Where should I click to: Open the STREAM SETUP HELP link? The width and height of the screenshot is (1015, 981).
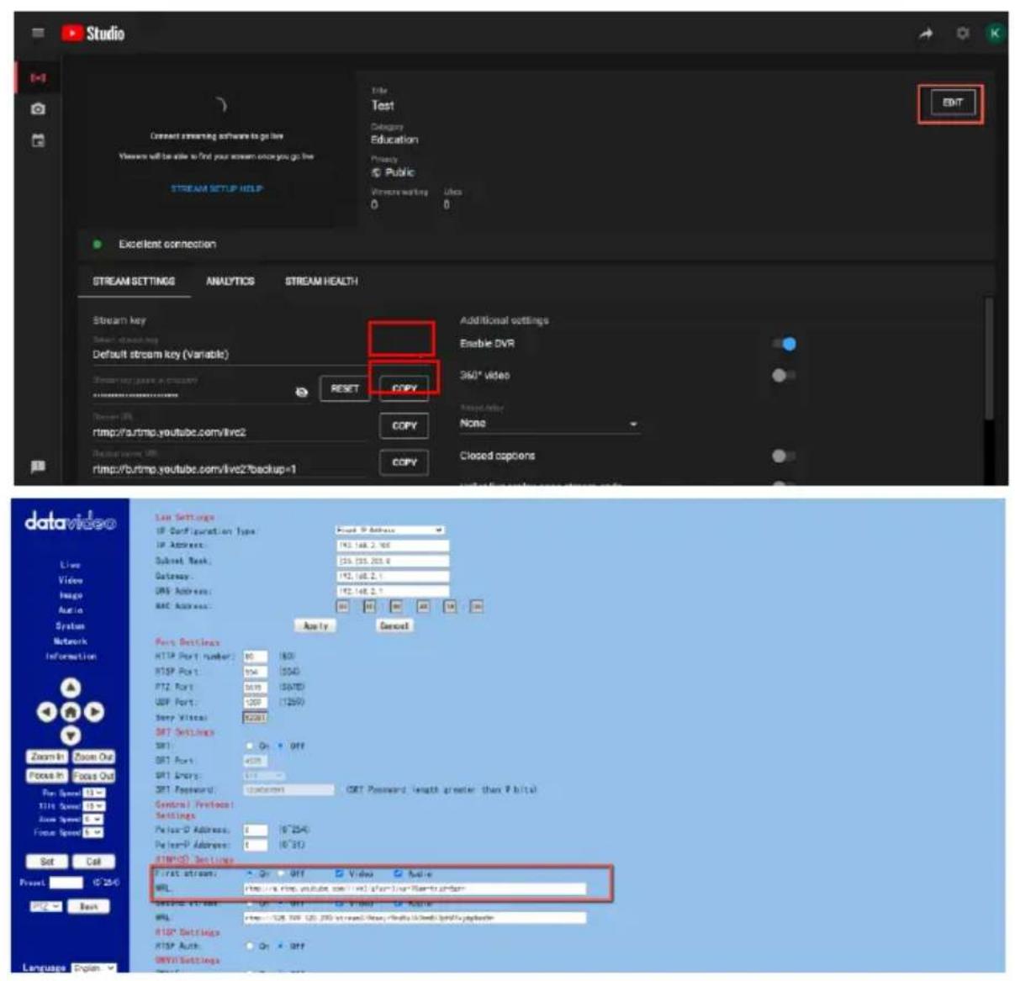(217, 189)
